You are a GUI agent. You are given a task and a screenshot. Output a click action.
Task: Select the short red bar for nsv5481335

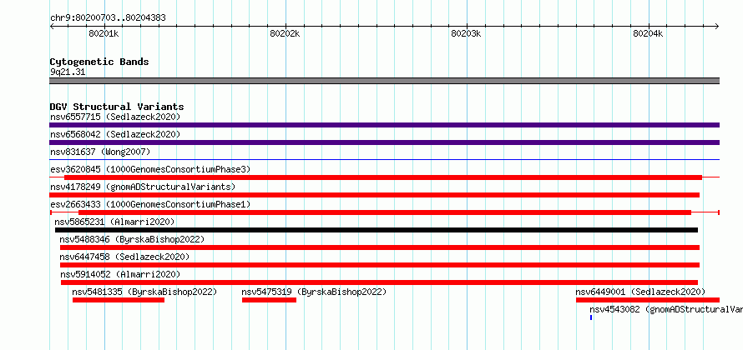pos(119,300)
